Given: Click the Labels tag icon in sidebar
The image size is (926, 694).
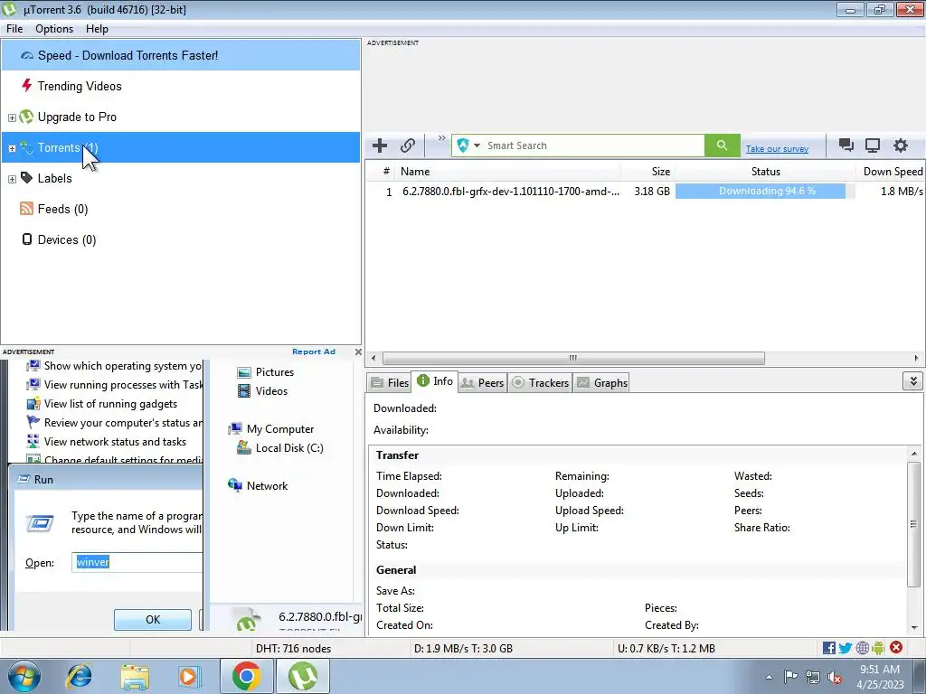Looking at the screenshot, I should (26, 178).
